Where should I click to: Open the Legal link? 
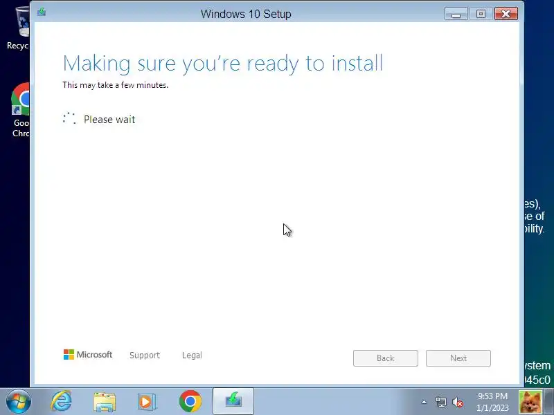coord(192,355)
